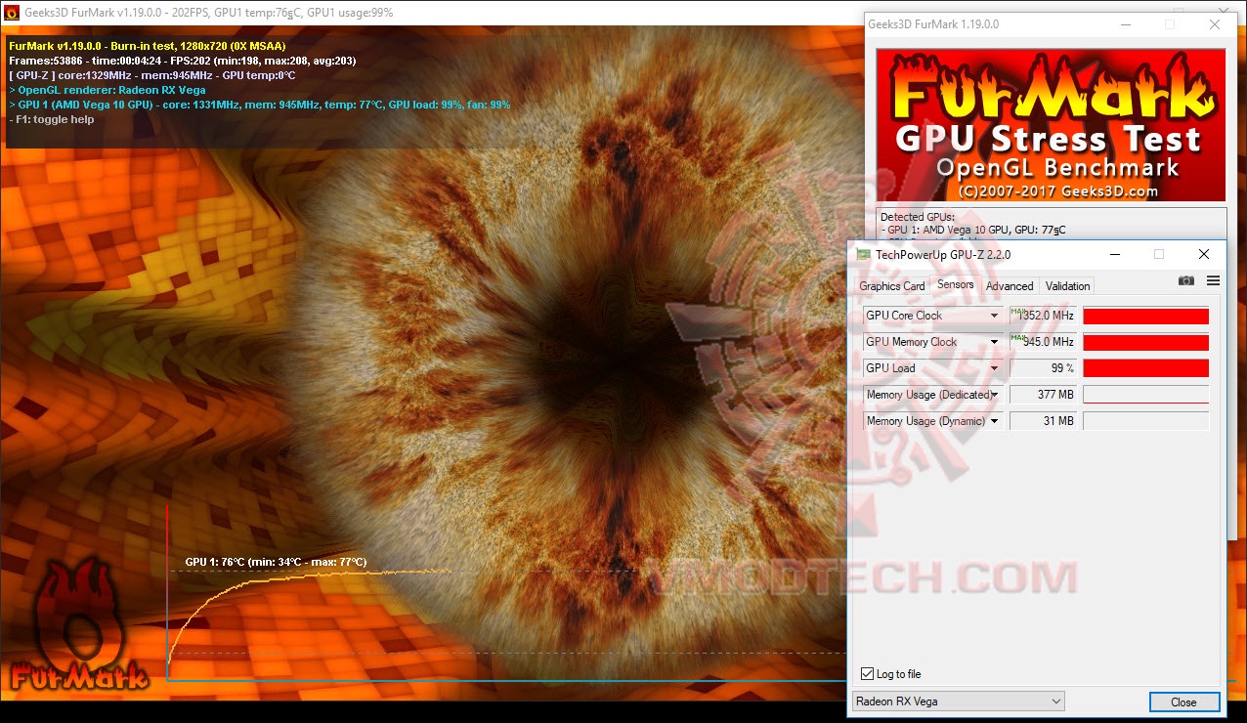Click the GPU-Z screenshot camera icon
Viewport: 1247px width, 723px height.
[1185, 280]
